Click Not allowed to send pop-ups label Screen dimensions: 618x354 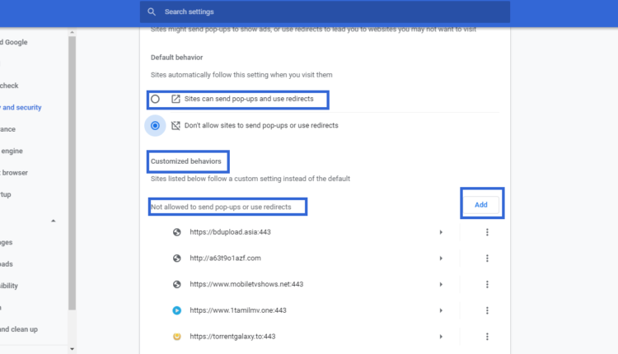(x=221, y=207)
